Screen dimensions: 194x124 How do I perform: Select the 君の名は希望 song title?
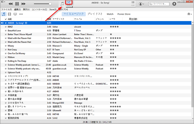click(x=15, y=99)
